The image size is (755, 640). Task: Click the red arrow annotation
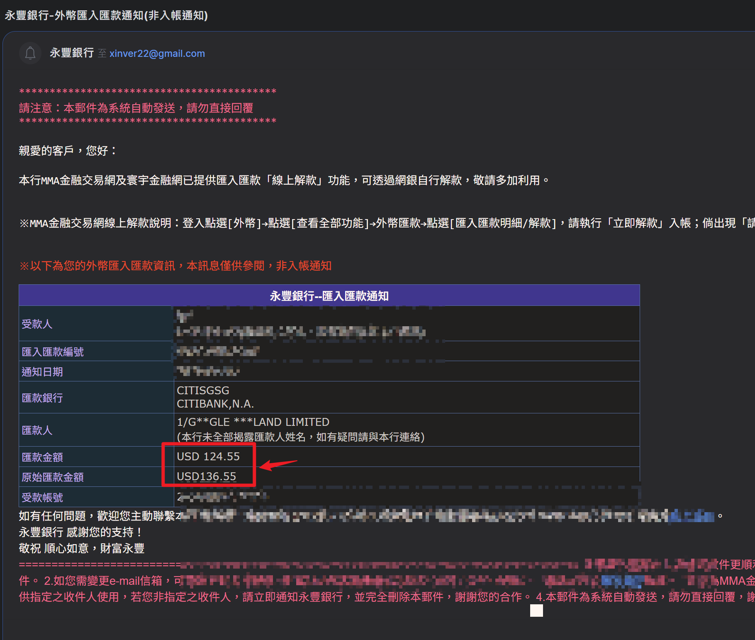tap(278, 464)
